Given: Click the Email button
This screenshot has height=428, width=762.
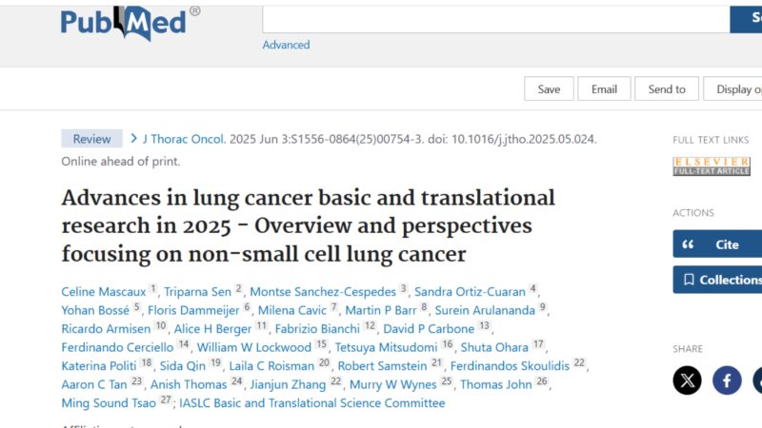Looking at the screenshot, I should (604, 88).
